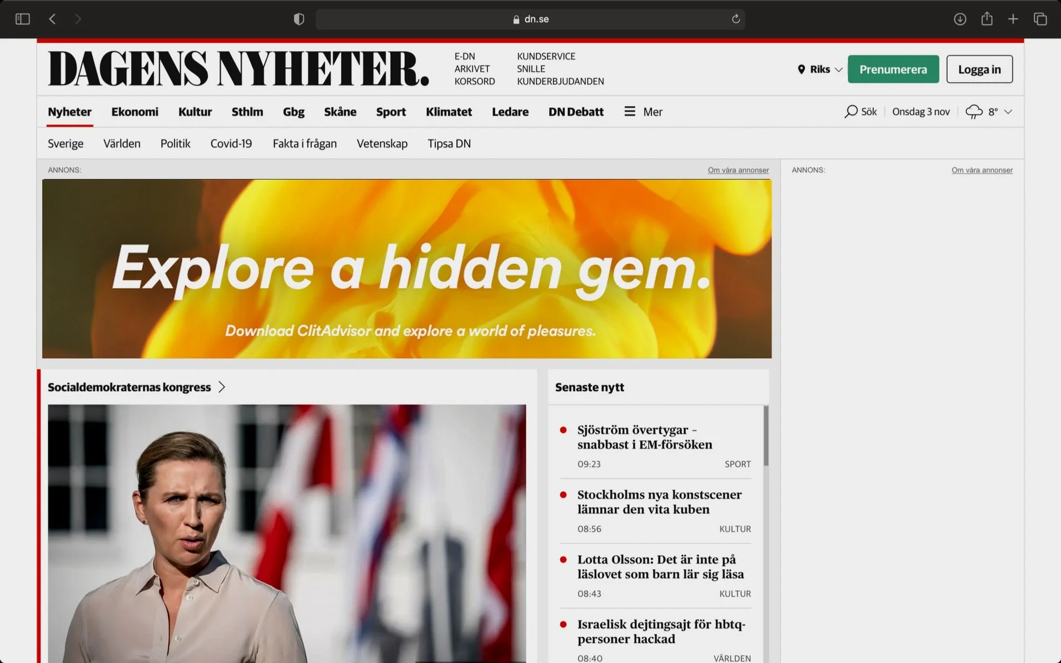Click the Sök magnifier icon
The height and width of the screenshot is (663, 1061).
point(850,112)
